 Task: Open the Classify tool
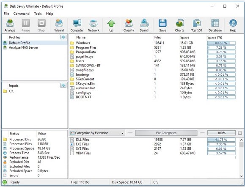129,25
